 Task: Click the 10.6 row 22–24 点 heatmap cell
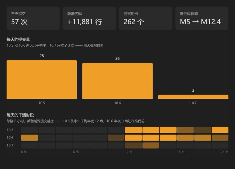pos(220,138)
